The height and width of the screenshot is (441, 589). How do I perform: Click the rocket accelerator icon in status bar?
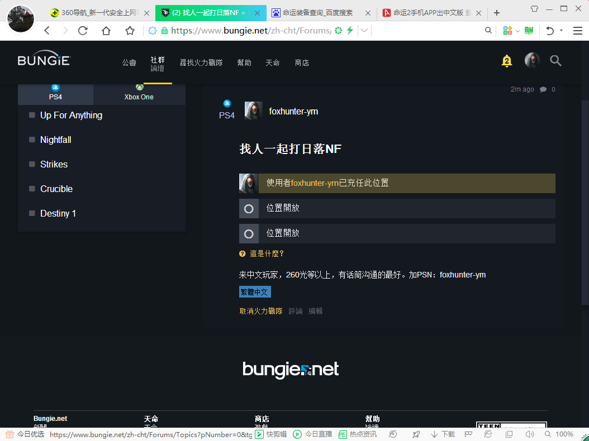[x=415, y=434]
